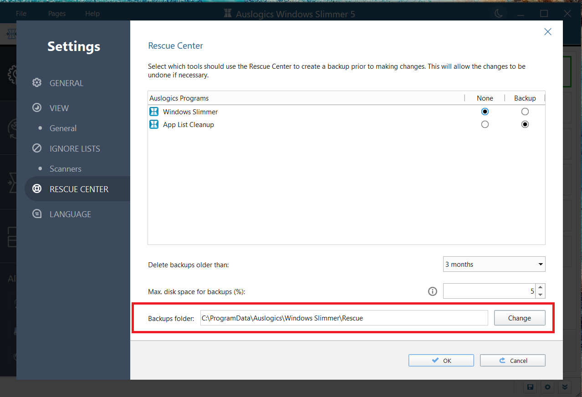Click the App List Cleanup program icon

coord(153,124)
